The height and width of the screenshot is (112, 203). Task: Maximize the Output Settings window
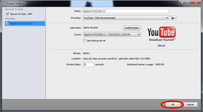coord(188,2)
